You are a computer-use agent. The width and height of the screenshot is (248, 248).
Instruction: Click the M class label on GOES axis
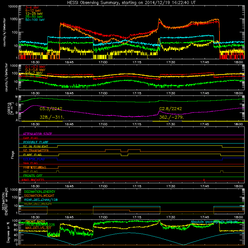coord(16,97)
